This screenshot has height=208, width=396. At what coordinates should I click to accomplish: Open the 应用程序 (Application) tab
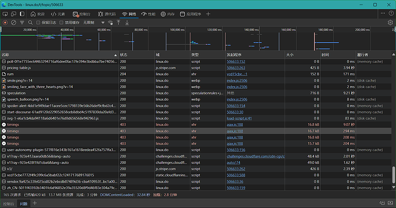(191, 14)
